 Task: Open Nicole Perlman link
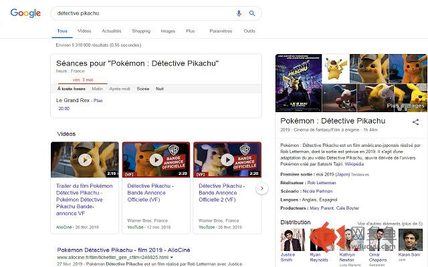tap(318, 192)
